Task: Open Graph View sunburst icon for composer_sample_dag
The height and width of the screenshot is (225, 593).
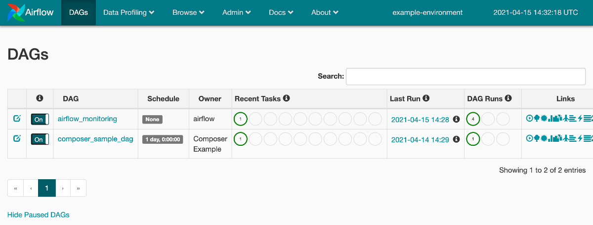Action: 544,138
